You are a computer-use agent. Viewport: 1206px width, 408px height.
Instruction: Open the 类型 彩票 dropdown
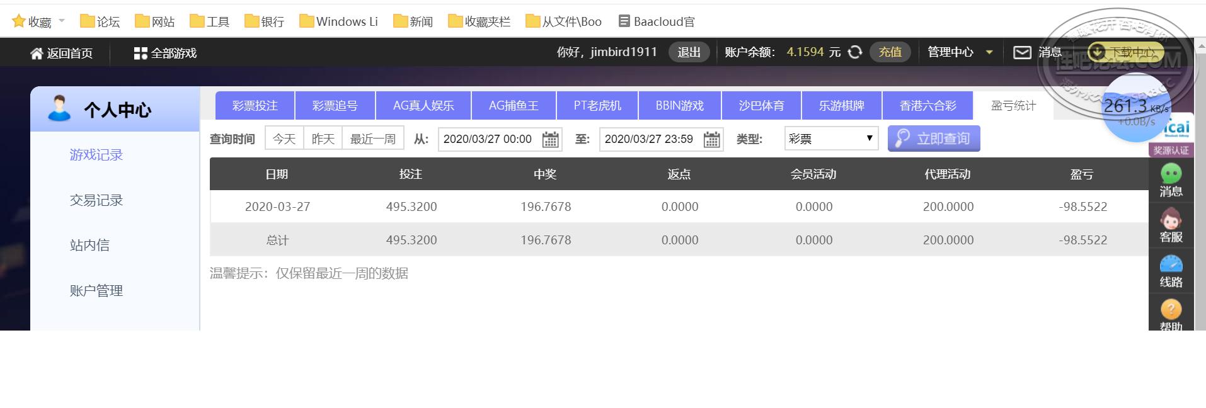(x=831, y=139)
